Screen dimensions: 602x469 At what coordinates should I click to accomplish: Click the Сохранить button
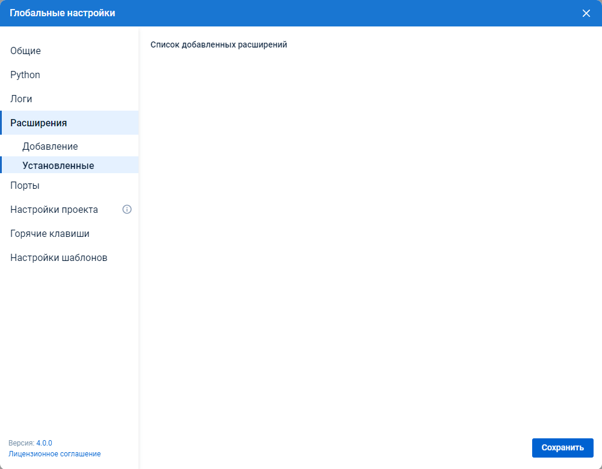(x=562, y=447)
